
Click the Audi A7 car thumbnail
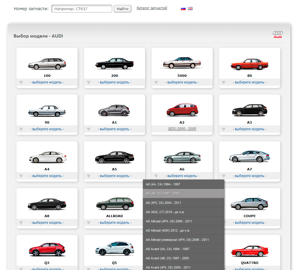(x=250, y=157)
